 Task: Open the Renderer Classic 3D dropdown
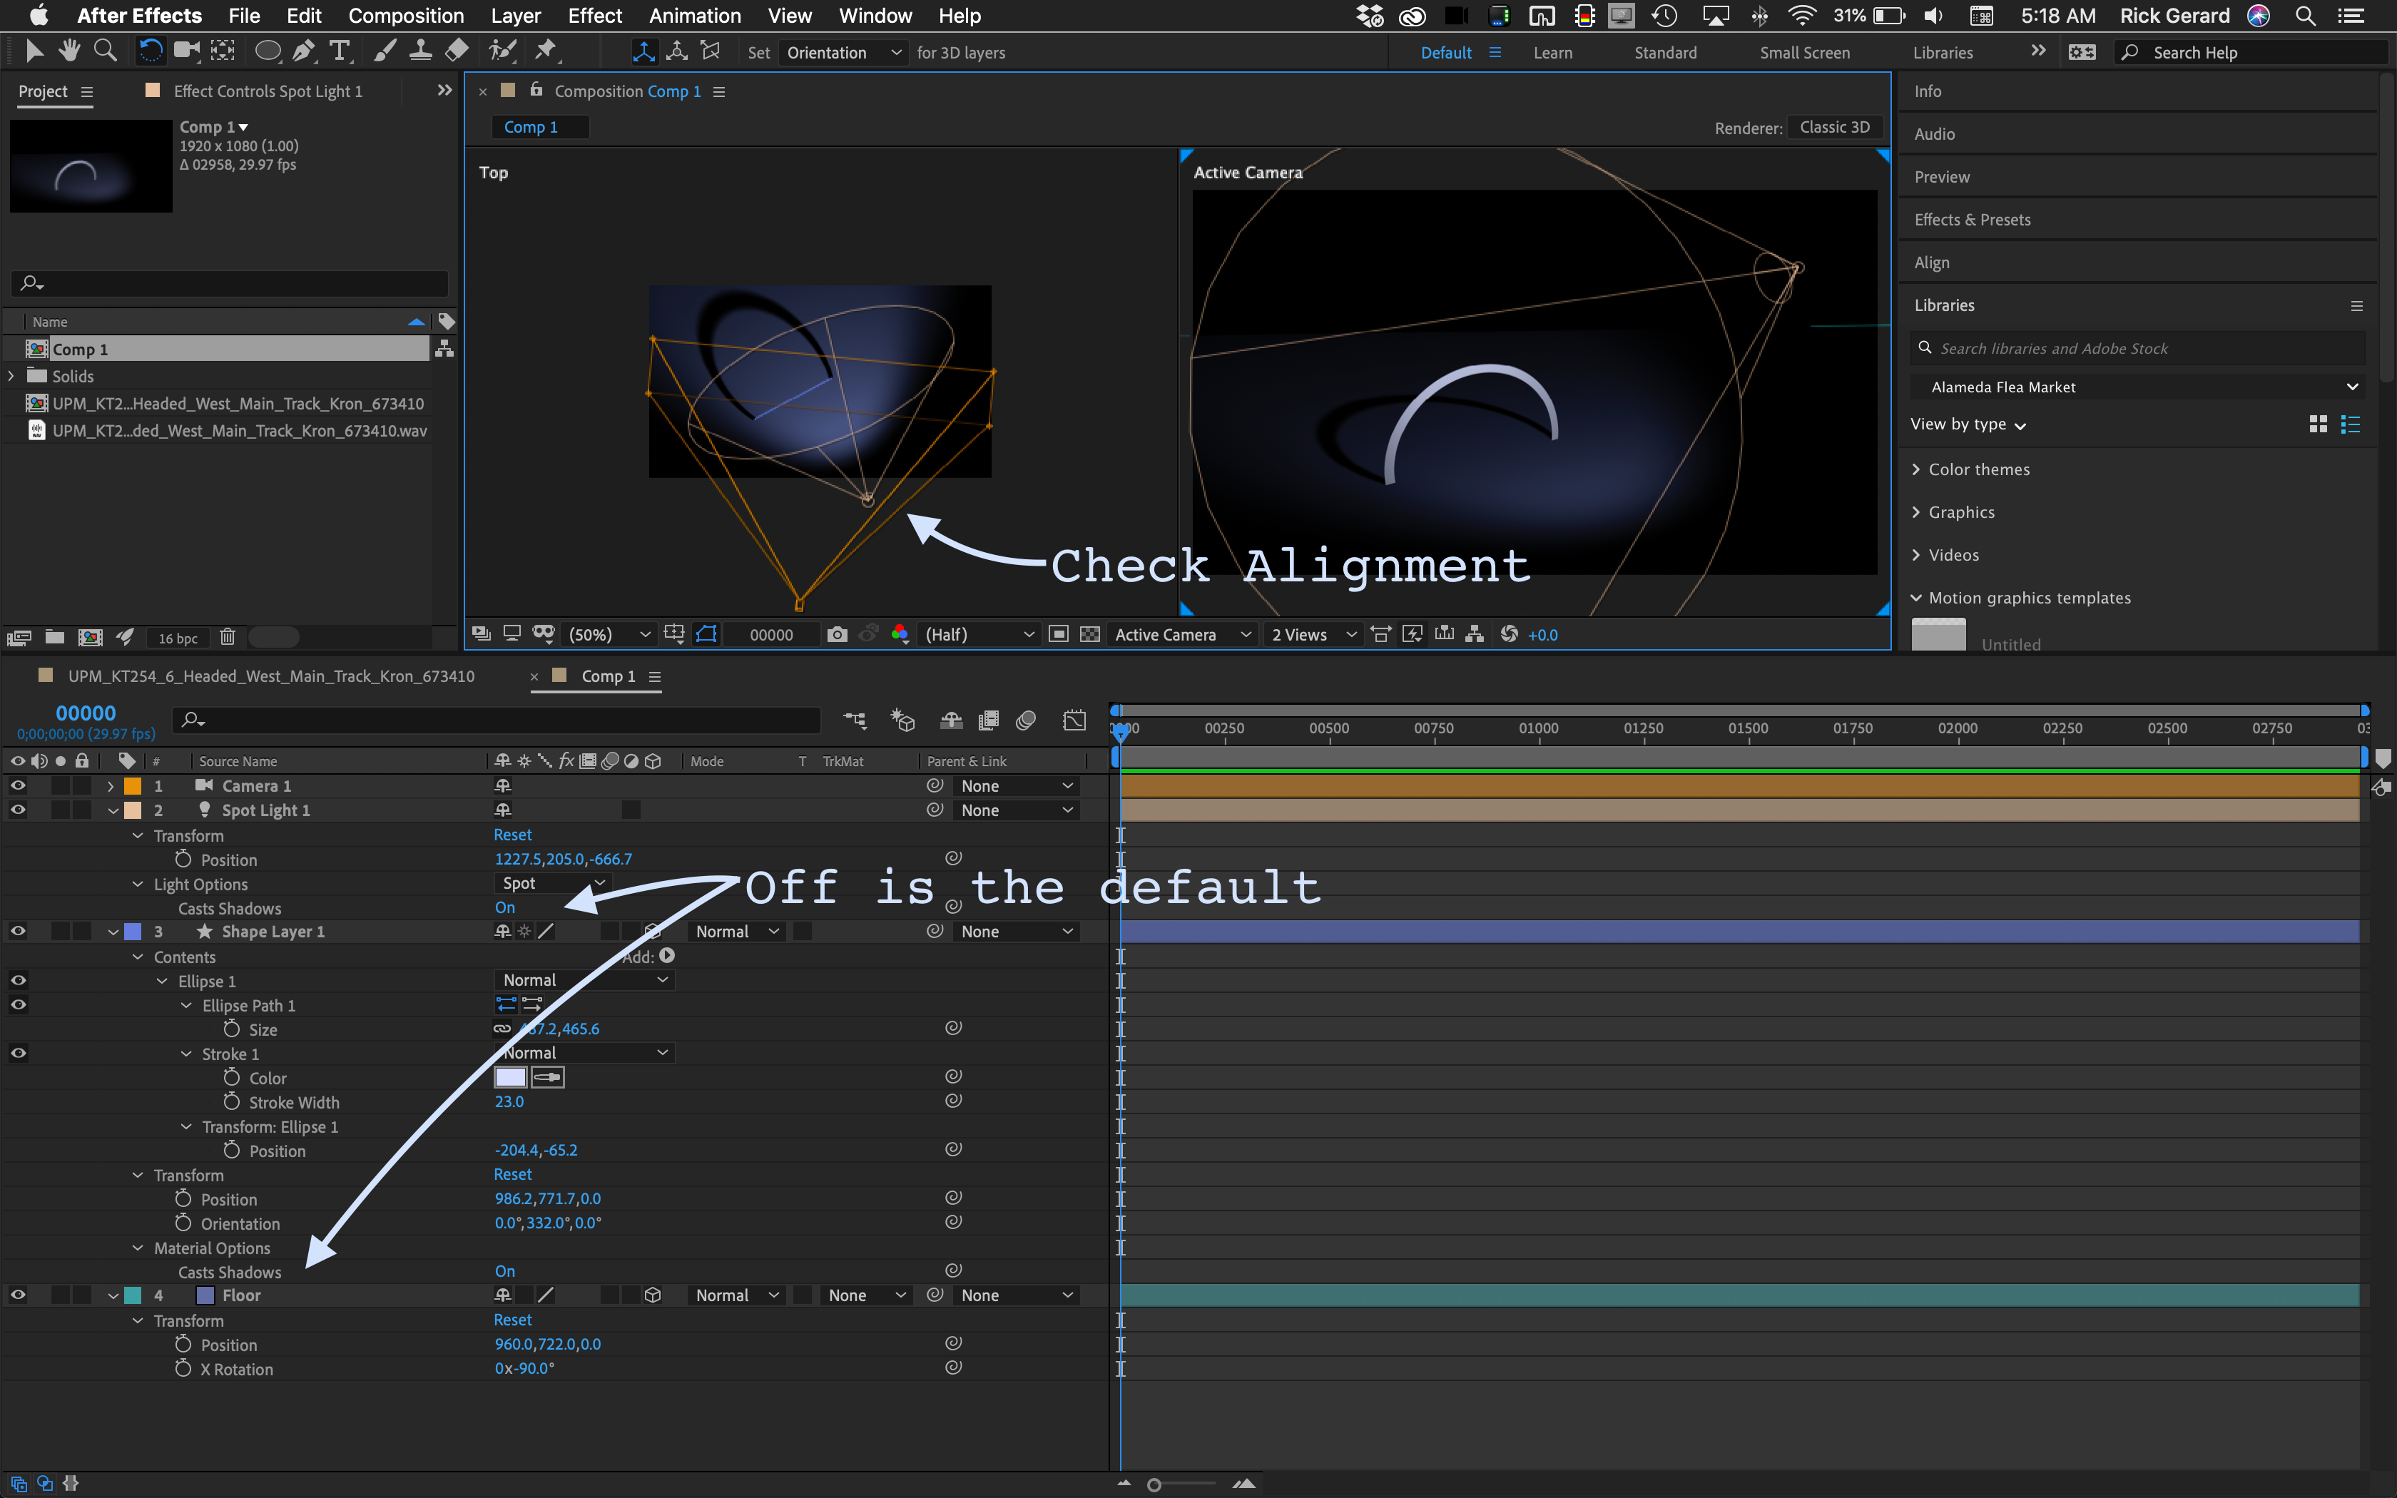[1834, 127]
